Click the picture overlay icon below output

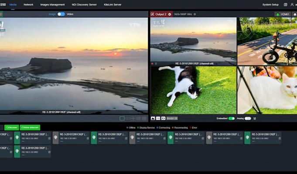pyautogui.click(x=153, y=118)
